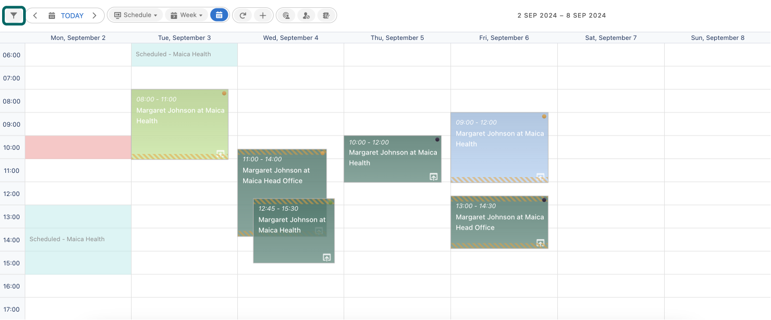
Task: Click the checklist edit toolbar icon
Action: tap(326, 16)
